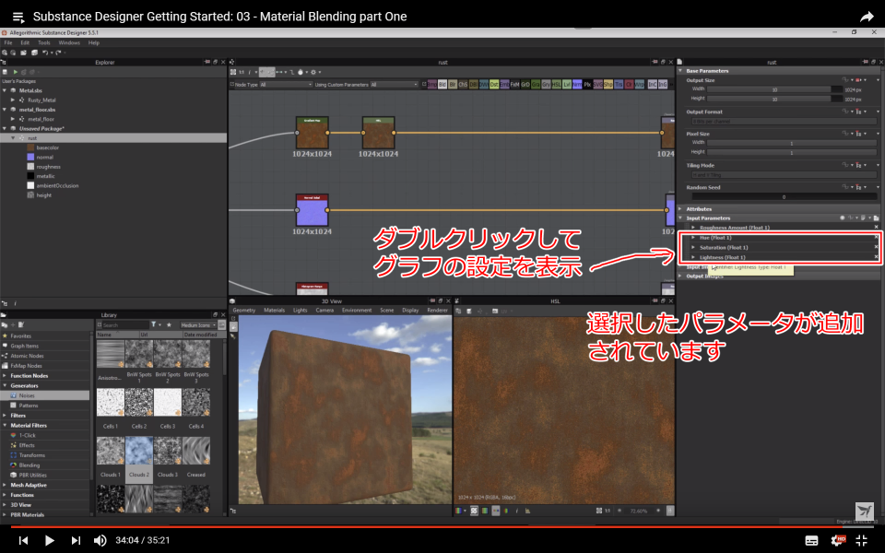Share the video with the arrow icon

867,17
